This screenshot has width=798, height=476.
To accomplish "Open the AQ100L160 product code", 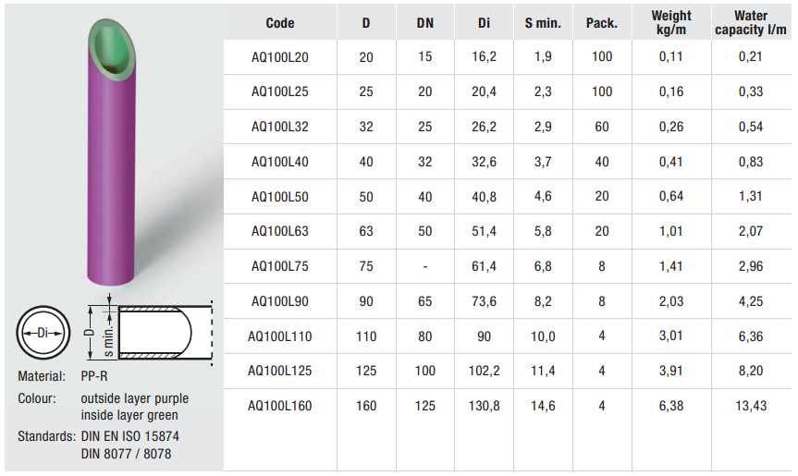I will tap(279, 405).
